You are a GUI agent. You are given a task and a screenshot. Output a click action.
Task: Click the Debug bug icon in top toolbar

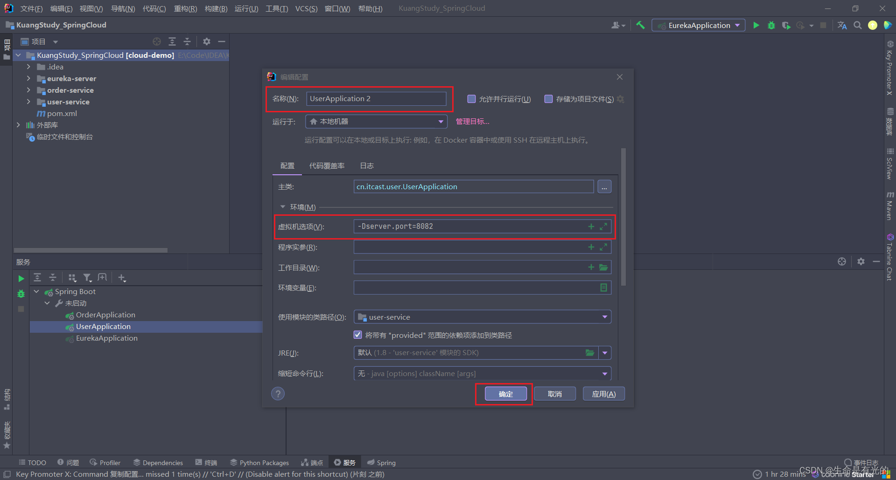(x=771, y=26)
